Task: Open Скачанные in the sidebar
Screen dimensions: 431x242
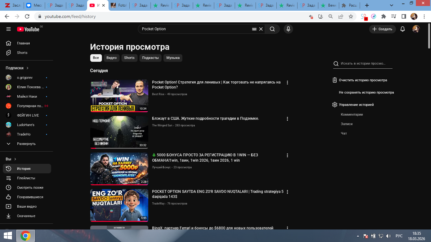Action: click(27, 216)
